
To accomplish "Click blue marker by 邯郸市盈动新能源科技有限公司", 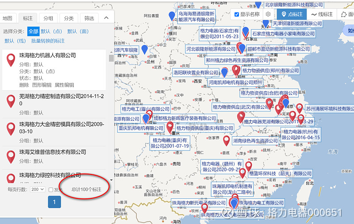I will point(242,49).
